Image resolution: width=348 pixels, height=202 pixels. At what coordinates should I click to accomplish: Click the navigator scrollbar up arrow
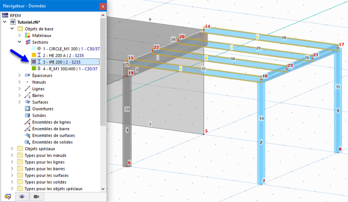click(x=103, y=15)
